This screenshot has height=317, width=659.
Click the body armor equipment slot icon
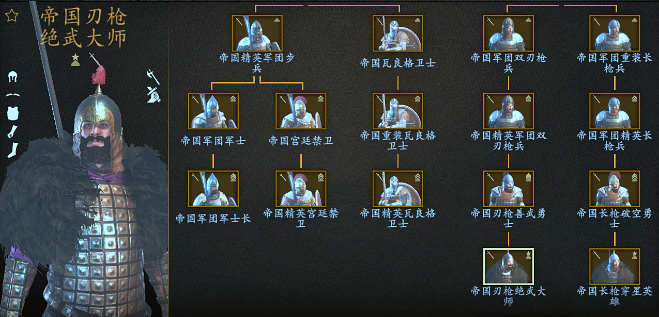[x=13, y=113]
